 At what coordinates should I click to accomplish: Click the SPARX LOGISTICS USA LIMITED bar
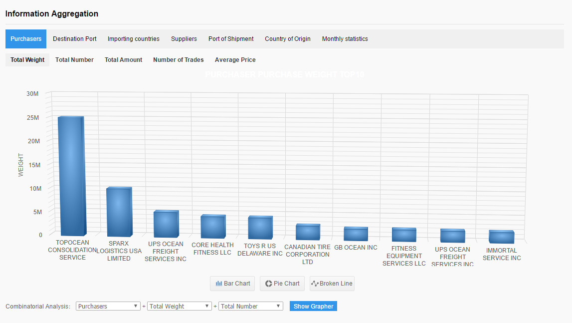click(x=119, y=212)
